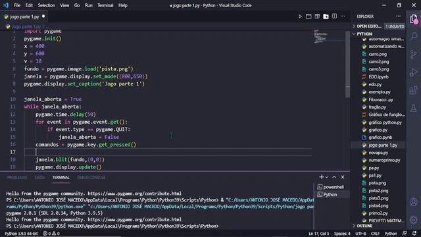The image size is (421, 237).
Task: Click the side-by-side layout icon in editor toolbar
Action: 317,16
